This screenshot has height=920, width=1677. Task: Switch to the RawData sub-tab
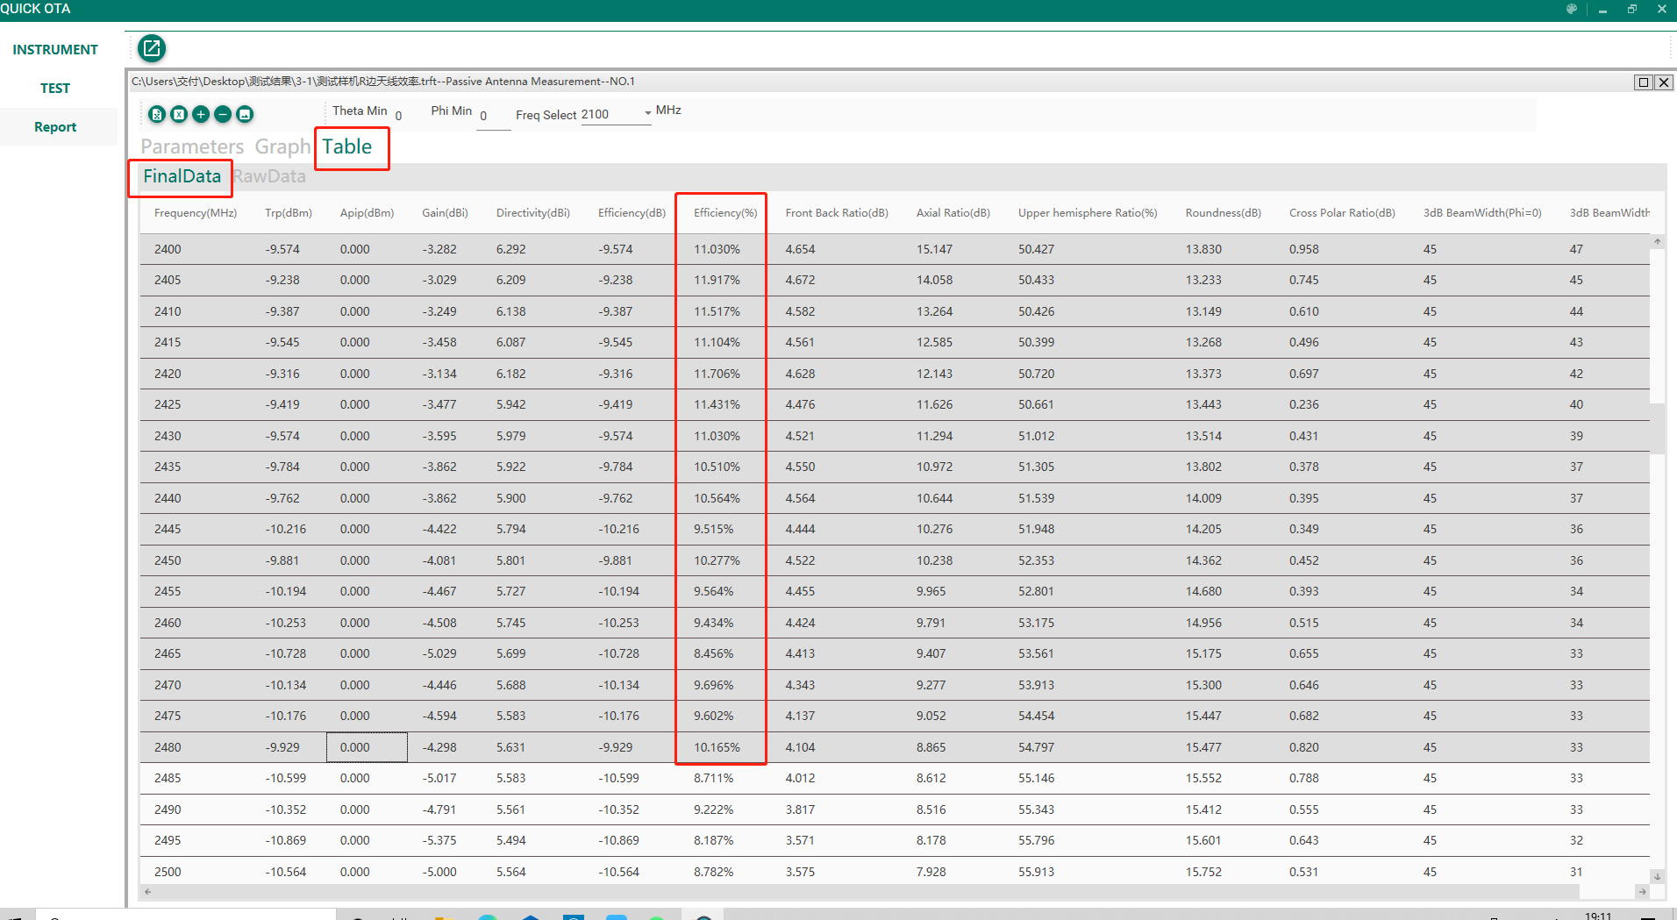click(x=270, y=176)
